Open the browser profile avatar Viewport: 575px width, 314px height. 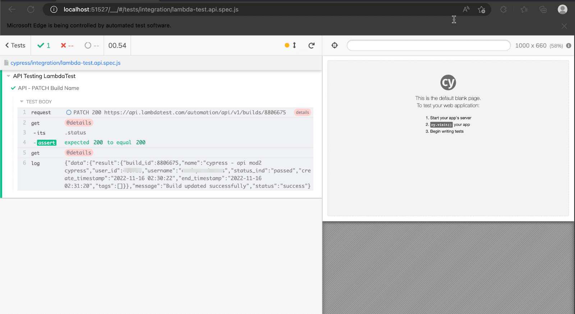pos(562,9)
